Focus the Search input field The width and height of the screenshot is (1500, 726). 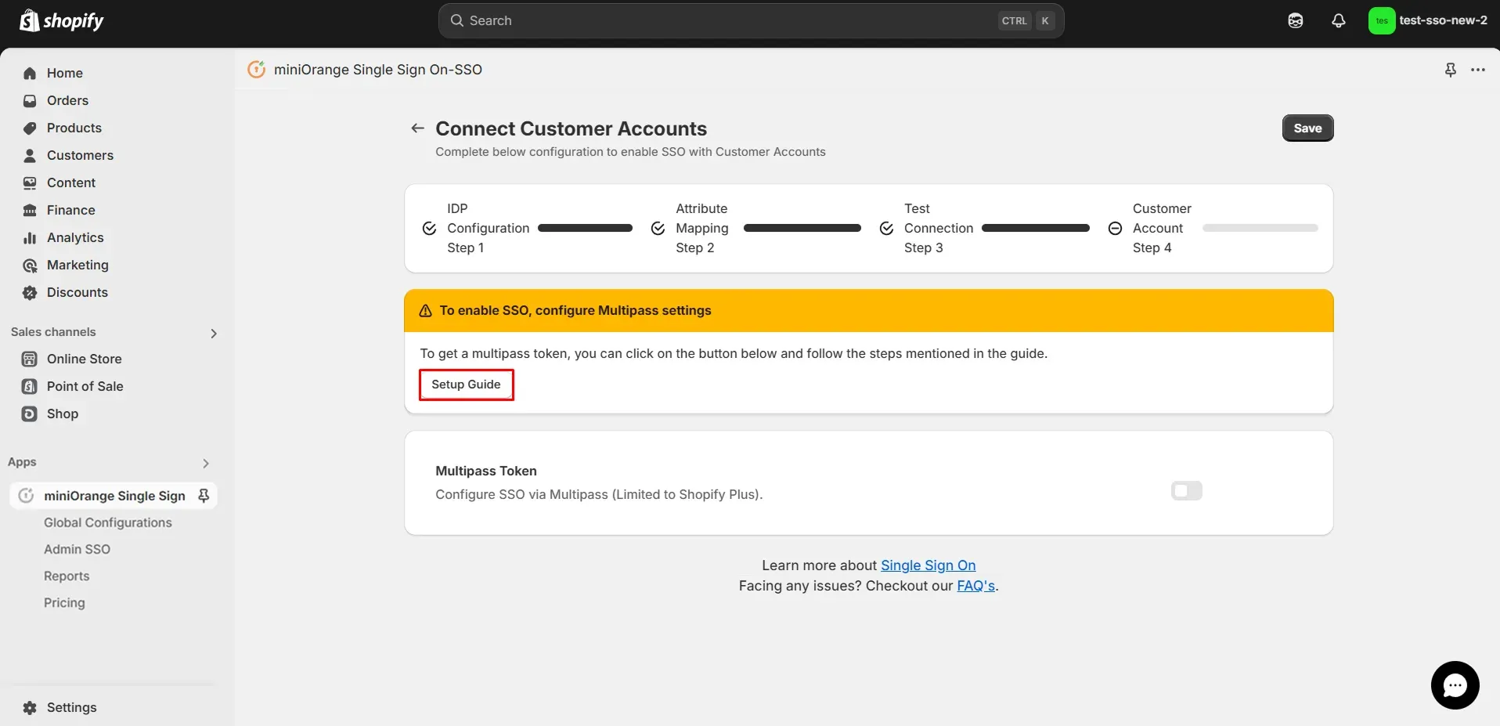tap(751, 20)
